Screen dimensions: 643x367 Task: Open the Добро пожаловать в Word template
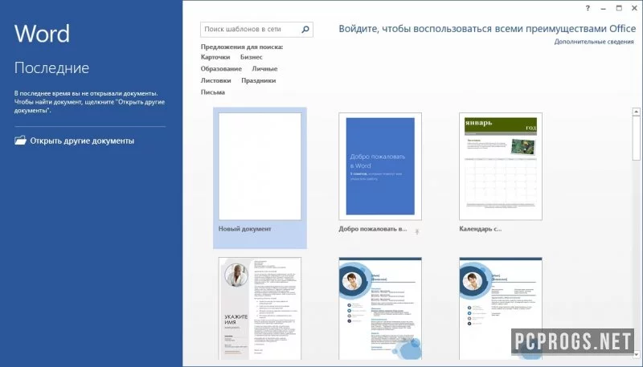pos(380,166)
